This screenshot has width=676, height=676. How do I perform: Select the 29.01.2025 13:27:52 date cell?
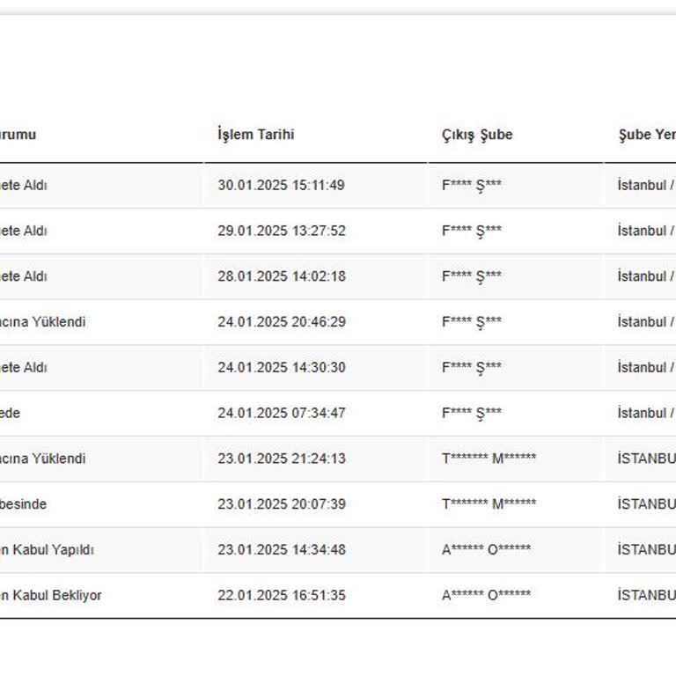(281, 231)
